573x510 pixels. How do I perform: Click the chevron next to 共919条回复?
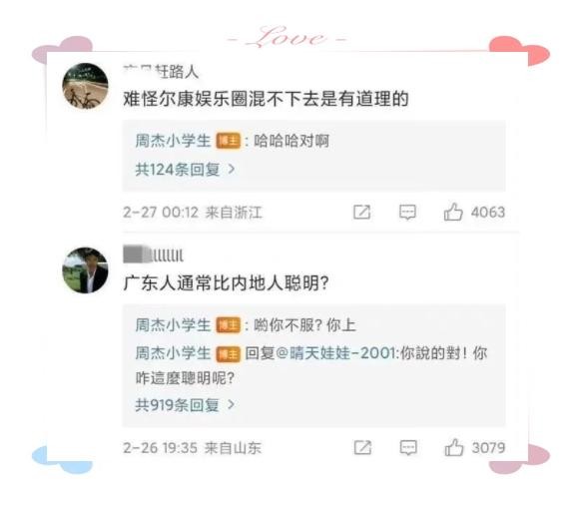(231, 404)
